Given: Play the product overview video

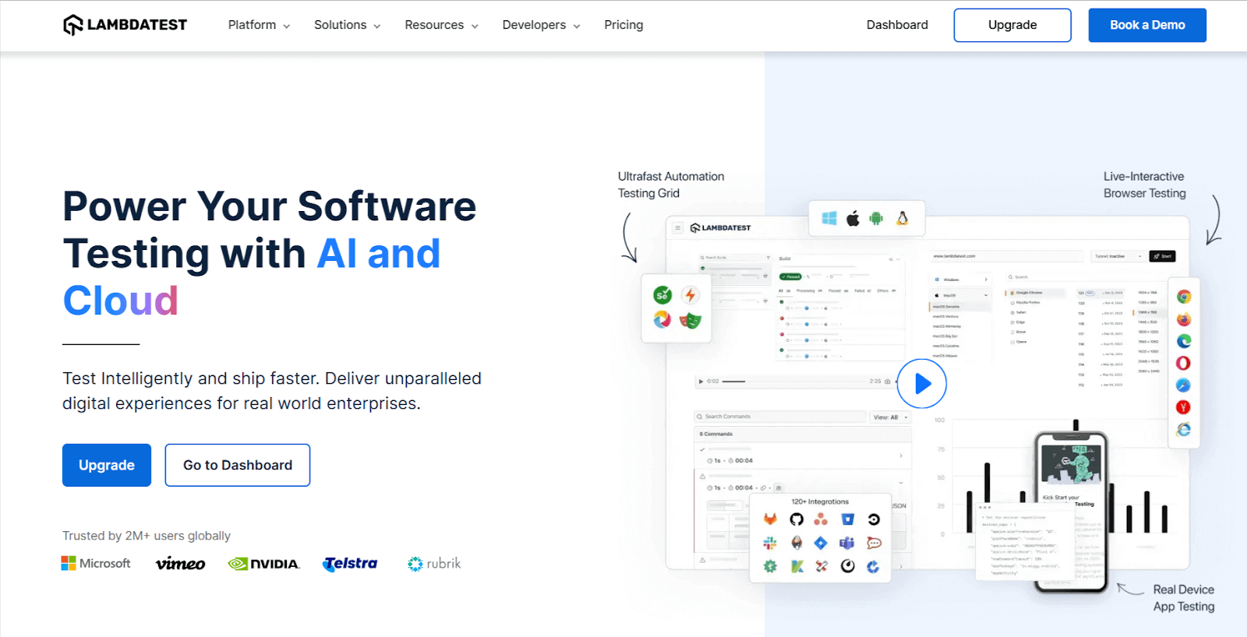Looking at the screenshot, I should 922,383.
